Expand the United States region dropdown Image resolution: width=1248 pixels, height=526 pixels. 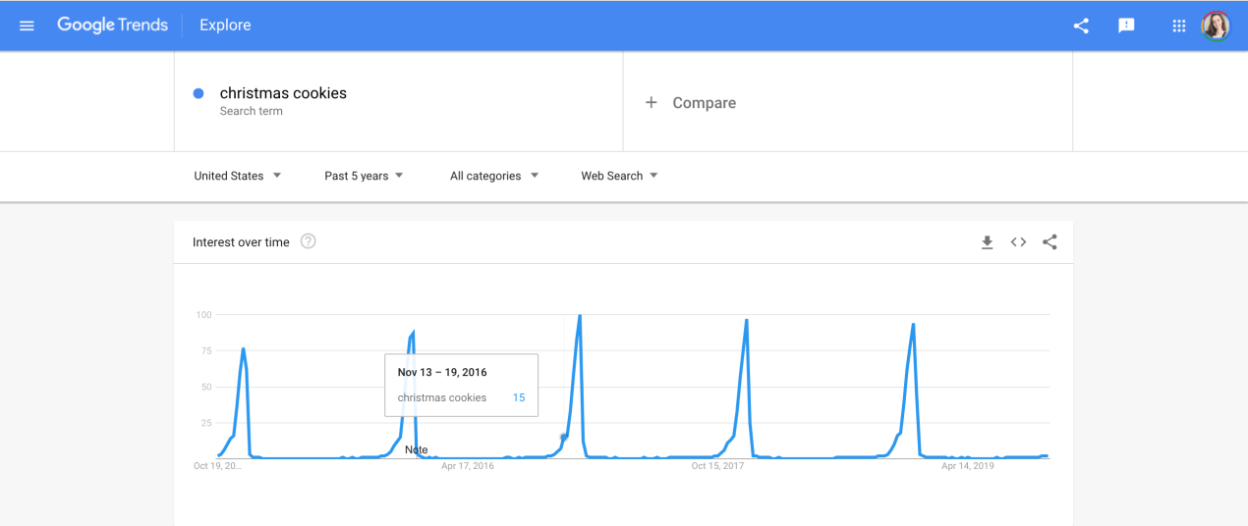pos(238,176)
